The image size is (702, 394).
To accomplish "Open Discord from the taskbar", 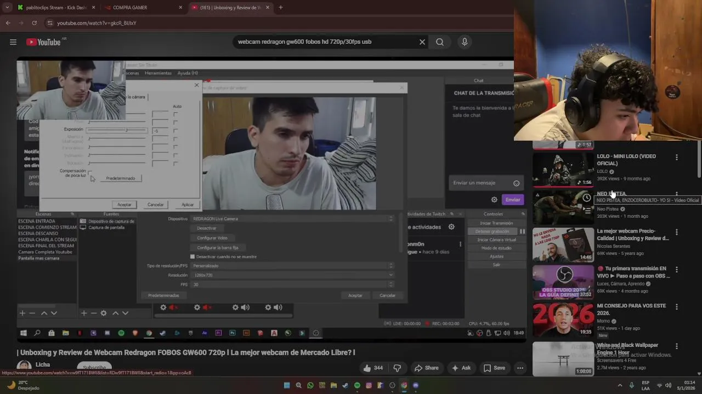I will click(416, 385).
